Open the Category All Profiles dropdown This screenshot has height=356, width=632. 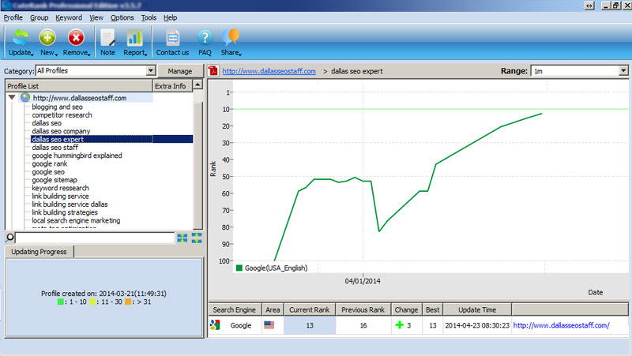151,71
